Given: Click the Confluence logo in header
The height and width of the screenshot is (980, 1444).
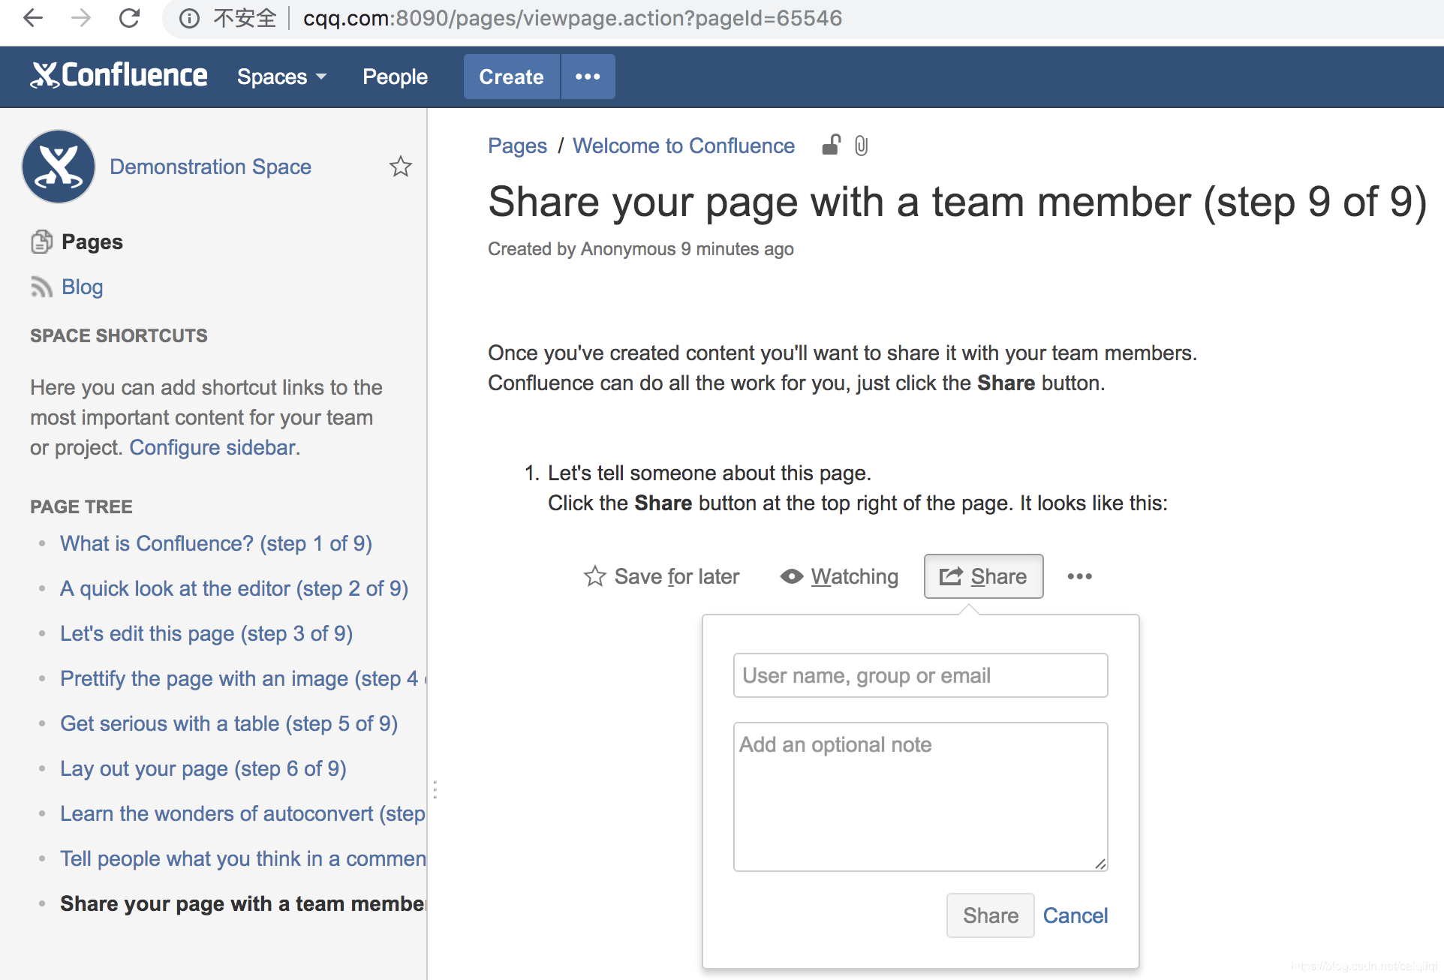Looking at the screenshot, I should pos(119,76).
